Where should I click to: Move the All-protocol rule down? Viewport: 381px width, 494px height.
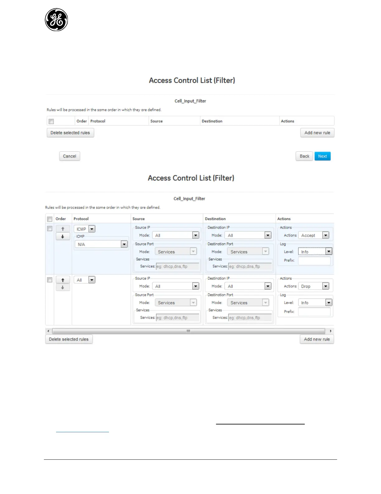point(63,287)
